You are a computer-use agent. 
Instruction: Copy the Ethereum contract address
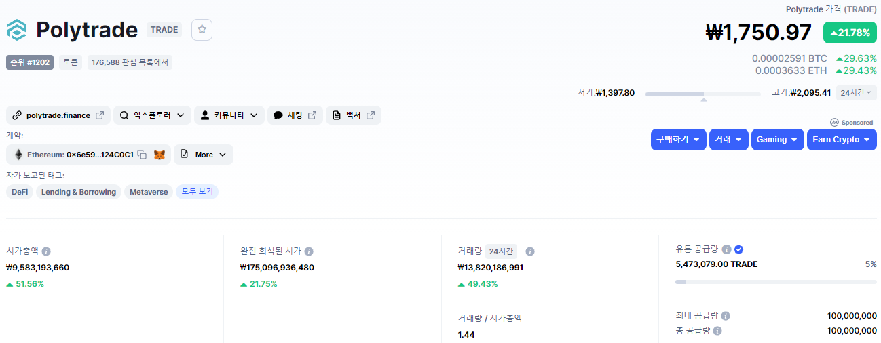(142, 155)
